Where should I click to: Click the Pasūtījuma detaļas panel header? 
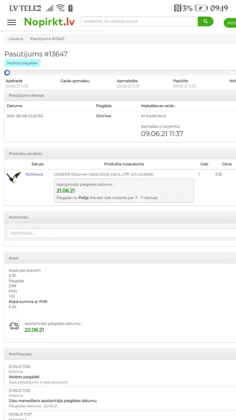(120, 95)
